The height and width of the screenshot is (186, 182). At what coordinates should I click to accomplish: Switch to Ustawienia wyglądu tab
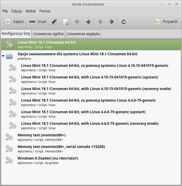tap(83, 34)
